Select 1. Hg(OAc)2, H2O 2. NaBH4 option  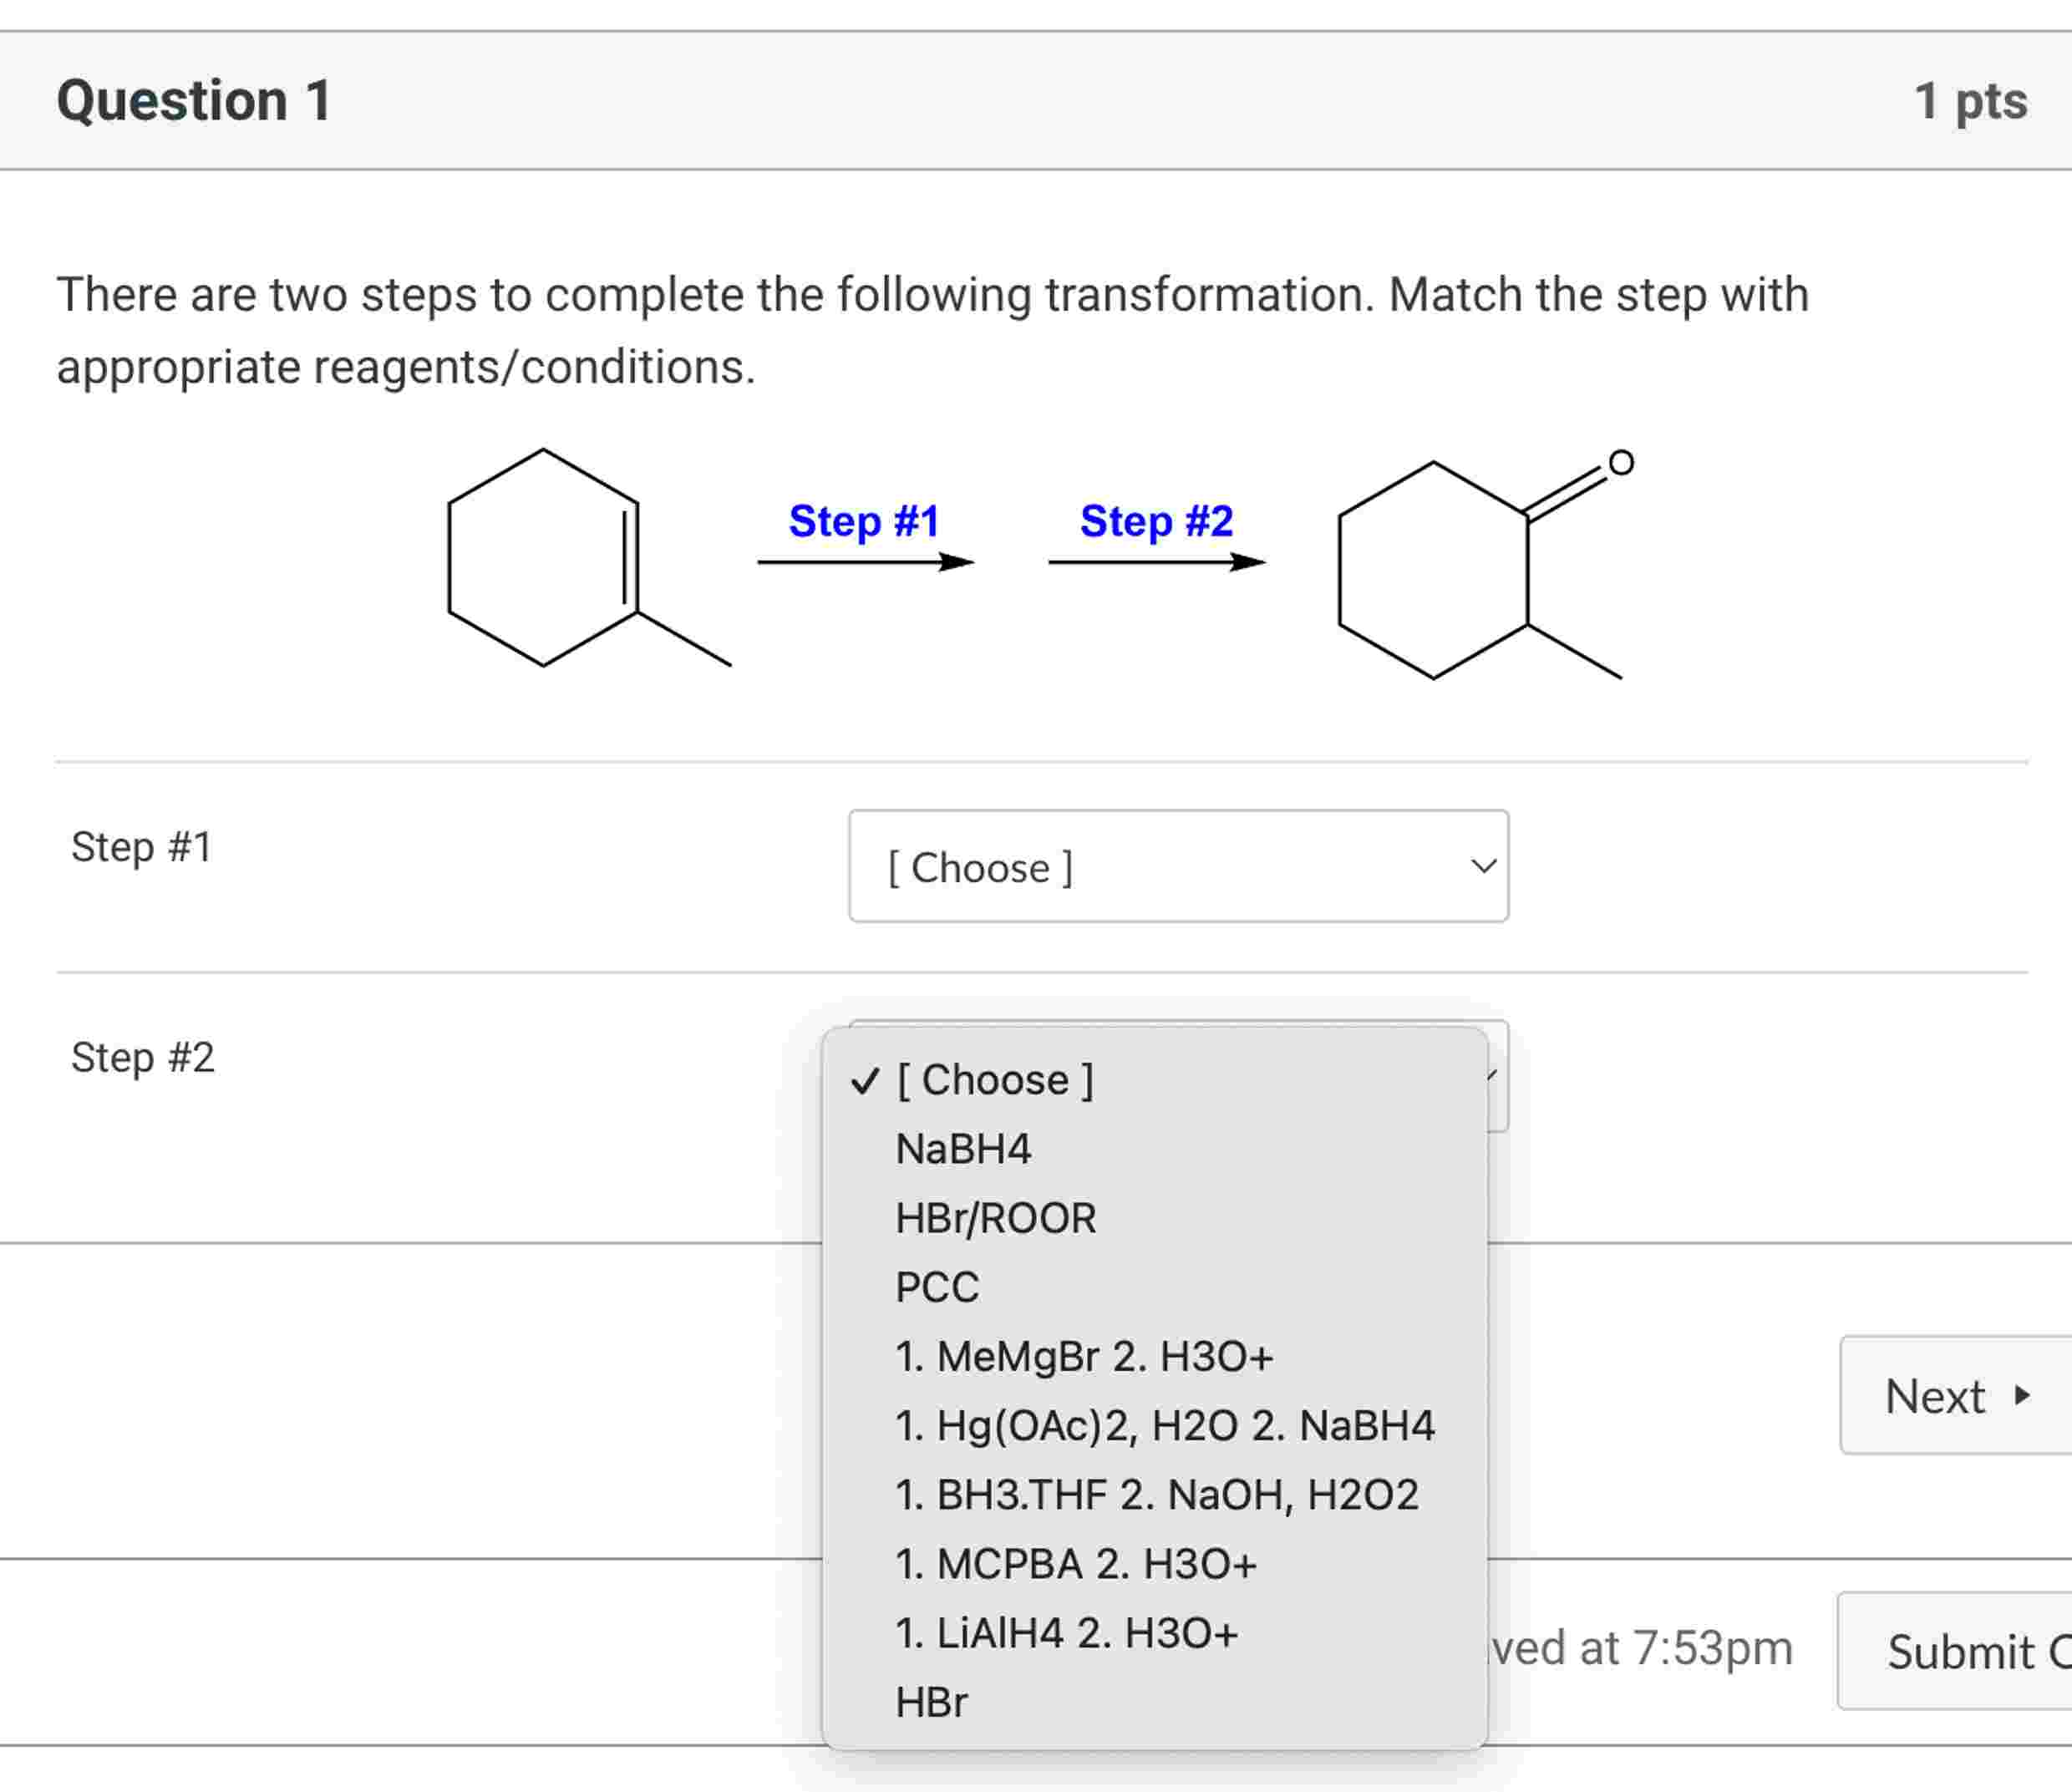coord(1165,1426)
